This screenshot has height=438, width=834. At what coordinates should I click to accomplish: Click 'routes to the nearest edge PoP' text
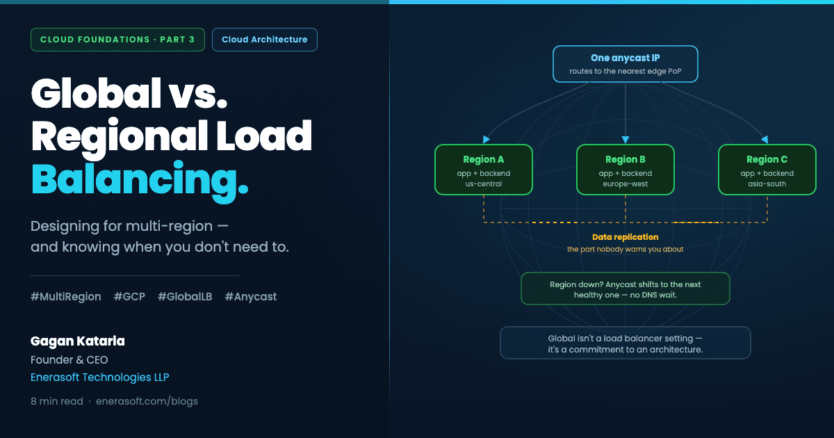click(625, 72)
